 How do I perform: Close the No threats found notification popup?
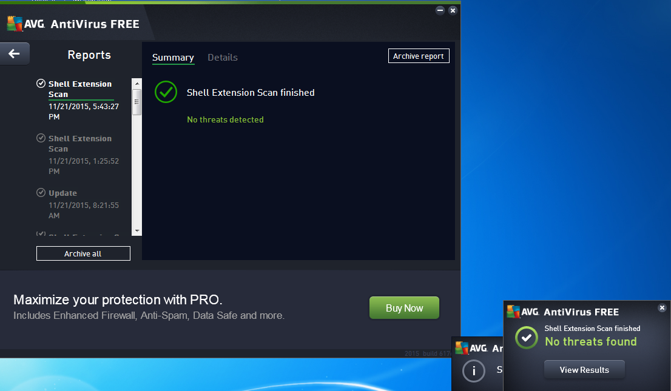pos(662,307)
